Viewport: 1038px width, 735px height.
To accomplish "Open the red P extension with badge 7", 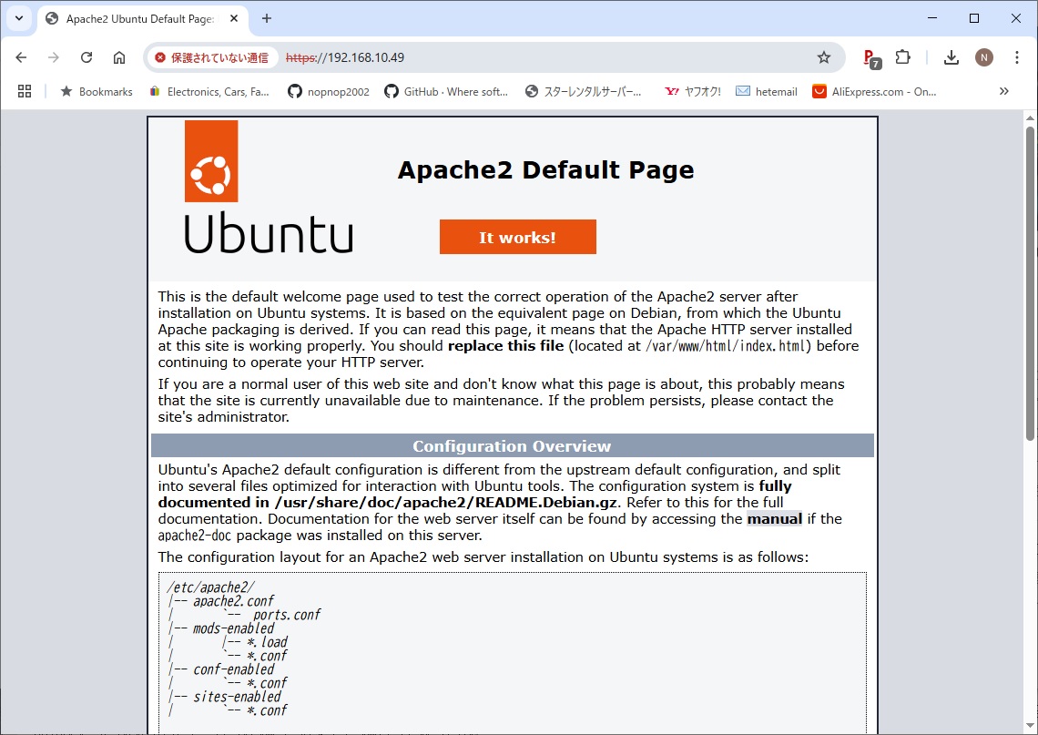I will click(871, 58).
